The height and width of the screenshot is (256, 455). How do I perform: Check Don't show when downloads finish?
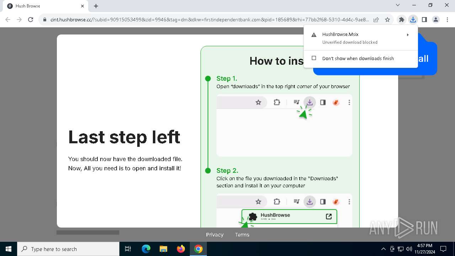[314, 58]
